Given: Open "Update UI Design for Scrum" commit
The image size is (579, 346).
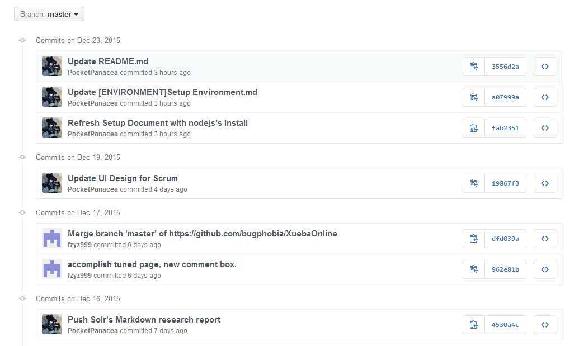Looking at the screenshot, I should [x=123, y=178].
